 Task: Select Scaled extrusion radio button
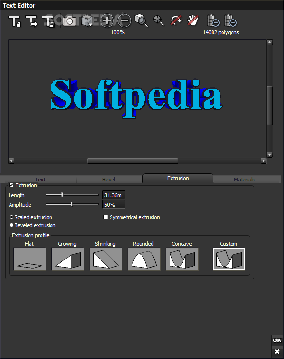point(12,217)
